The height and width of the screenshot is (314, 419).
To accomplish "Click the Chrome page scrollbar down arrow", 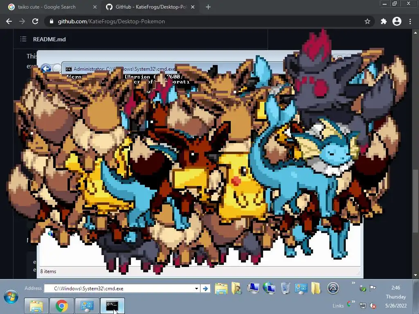I will pyautogui.click(x=415, y=275).
